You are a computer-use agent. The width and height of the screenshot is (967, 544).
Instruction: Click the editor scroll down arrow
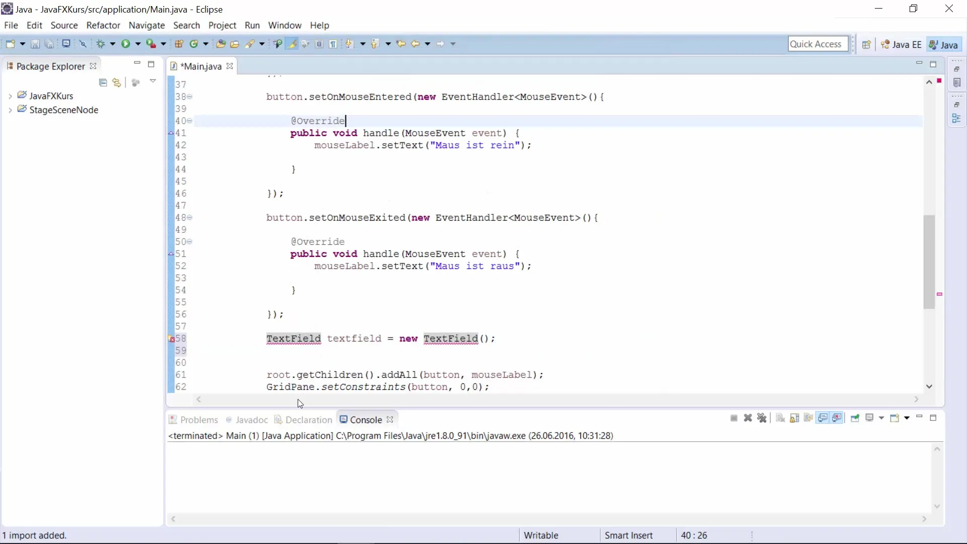(x=929, y=386)
